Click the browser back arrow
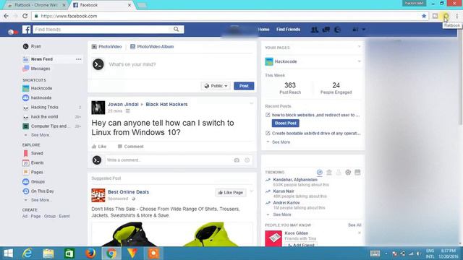The height and width of the screenshot is (260, 463). pos(6,16)
